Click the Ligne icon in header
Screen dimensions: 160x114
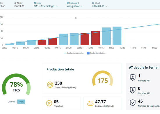point(35,3)
